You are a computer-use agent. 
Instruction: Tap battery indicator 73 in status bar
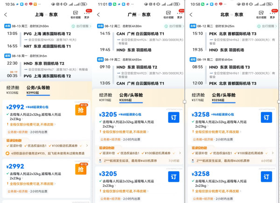(x=176, y=4)
